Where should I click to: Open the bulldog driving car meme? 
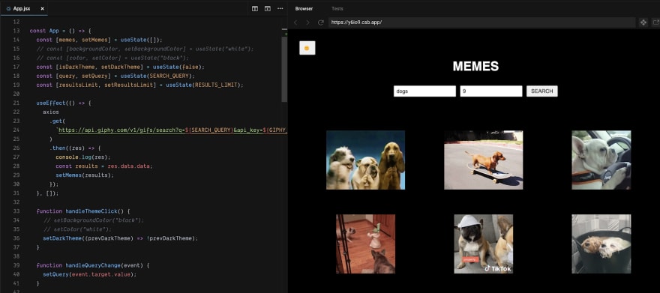pyautogui.click(x=601, y=160)
